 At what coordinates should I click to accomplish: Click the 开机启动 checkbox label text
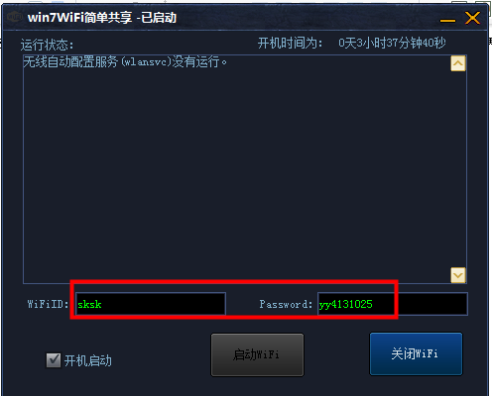[x=88, y=360]
